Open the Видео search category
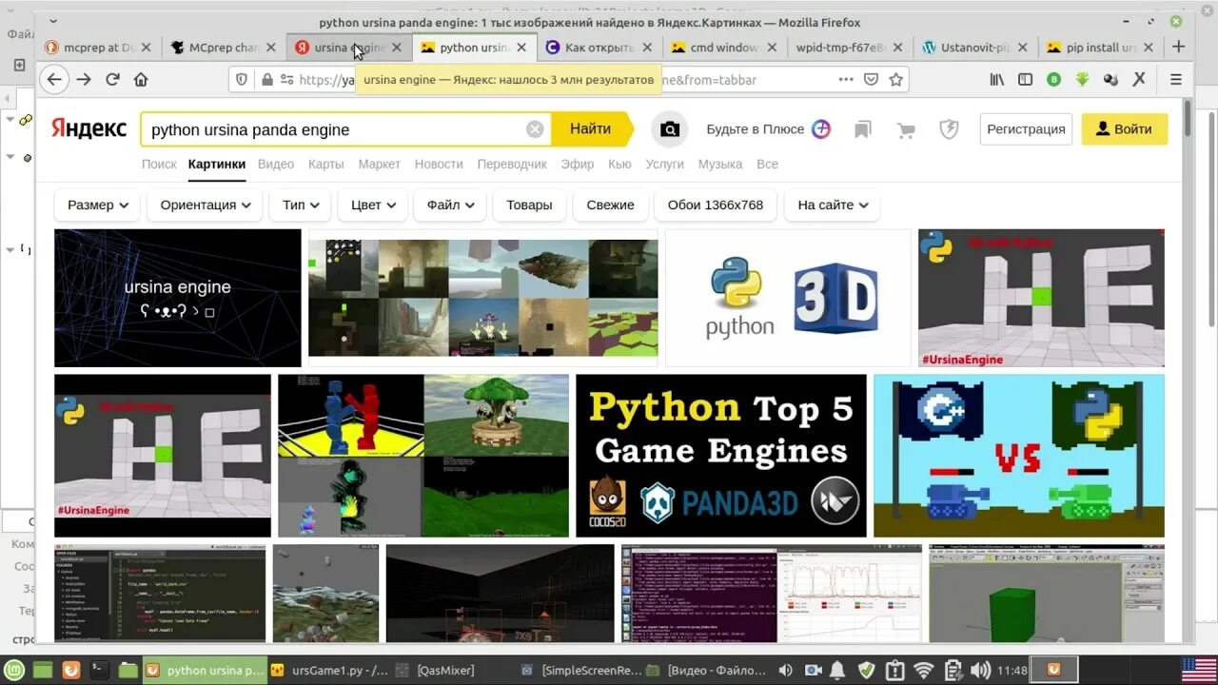 276,164
